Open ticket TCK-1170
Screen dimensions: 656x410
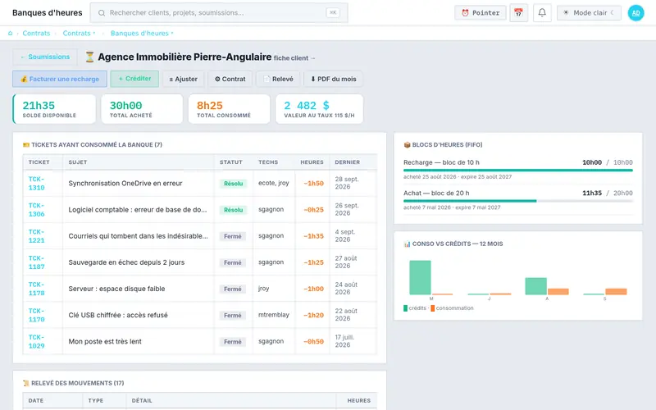36,315
